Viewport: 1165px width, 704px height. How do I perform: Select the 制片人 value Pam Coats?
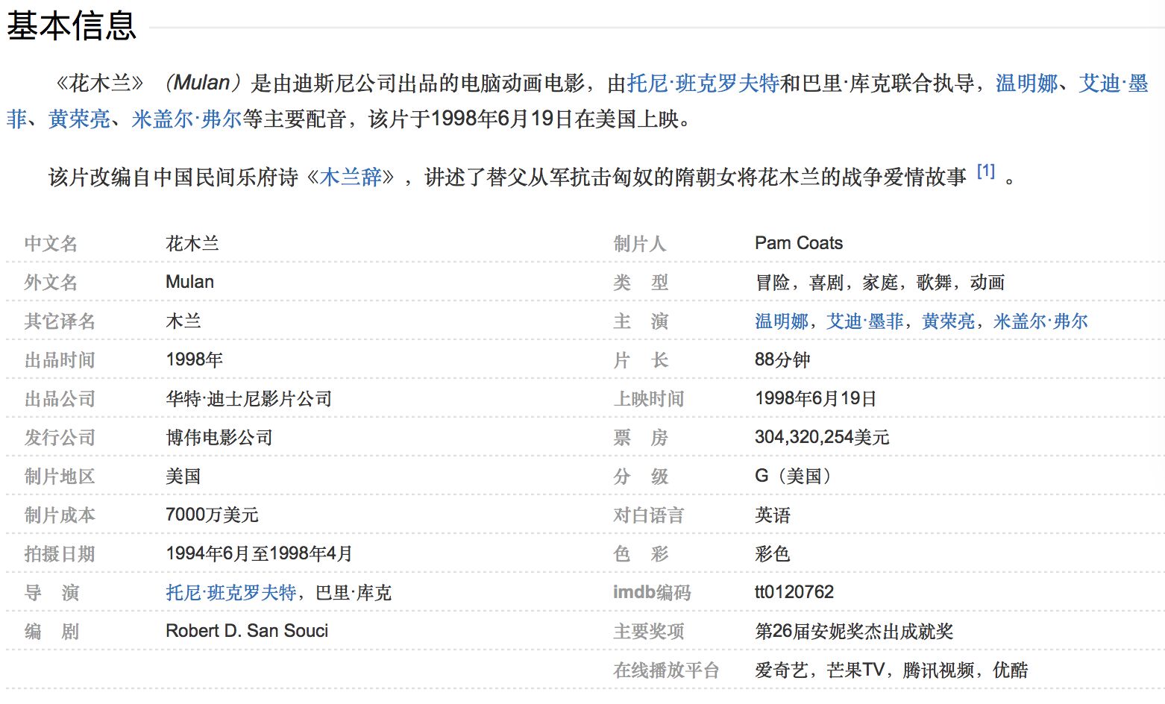pyautogui.click(x=799, y=243)
